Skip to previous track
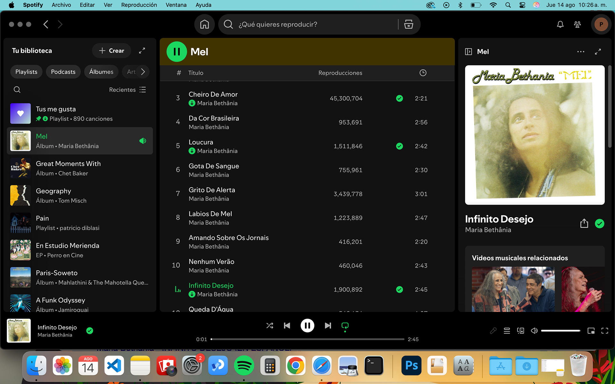 pyautogui.click(x=287, y=326)
